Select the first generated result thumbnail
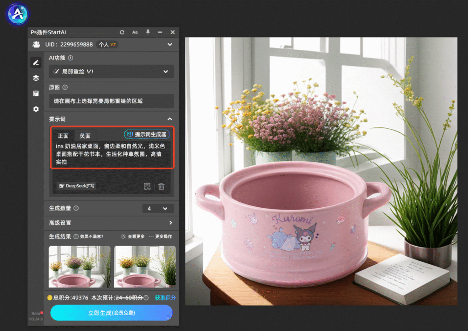 [x=80, y=267]
